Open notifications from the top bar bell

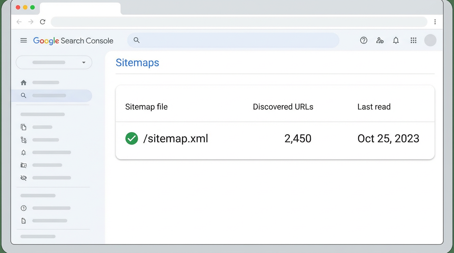coord(396,40)
